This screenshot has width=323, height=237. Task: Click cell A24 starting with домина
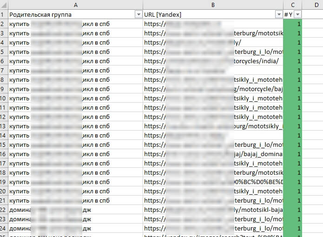click(75, 228)
